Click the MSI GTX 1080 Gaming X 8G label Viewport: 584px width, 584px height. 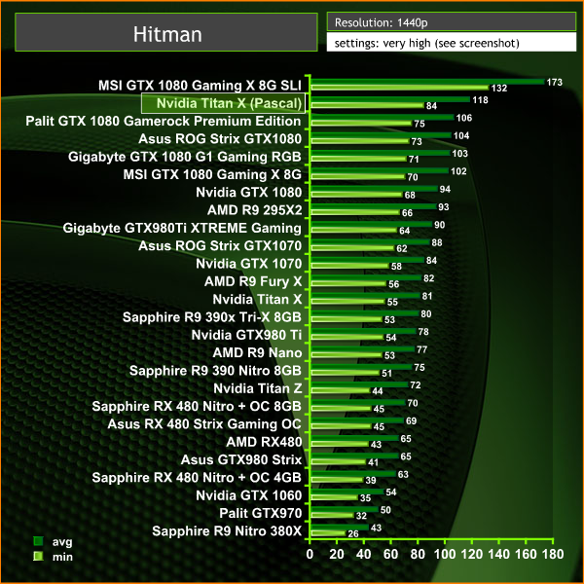click(x=212, y=174)
